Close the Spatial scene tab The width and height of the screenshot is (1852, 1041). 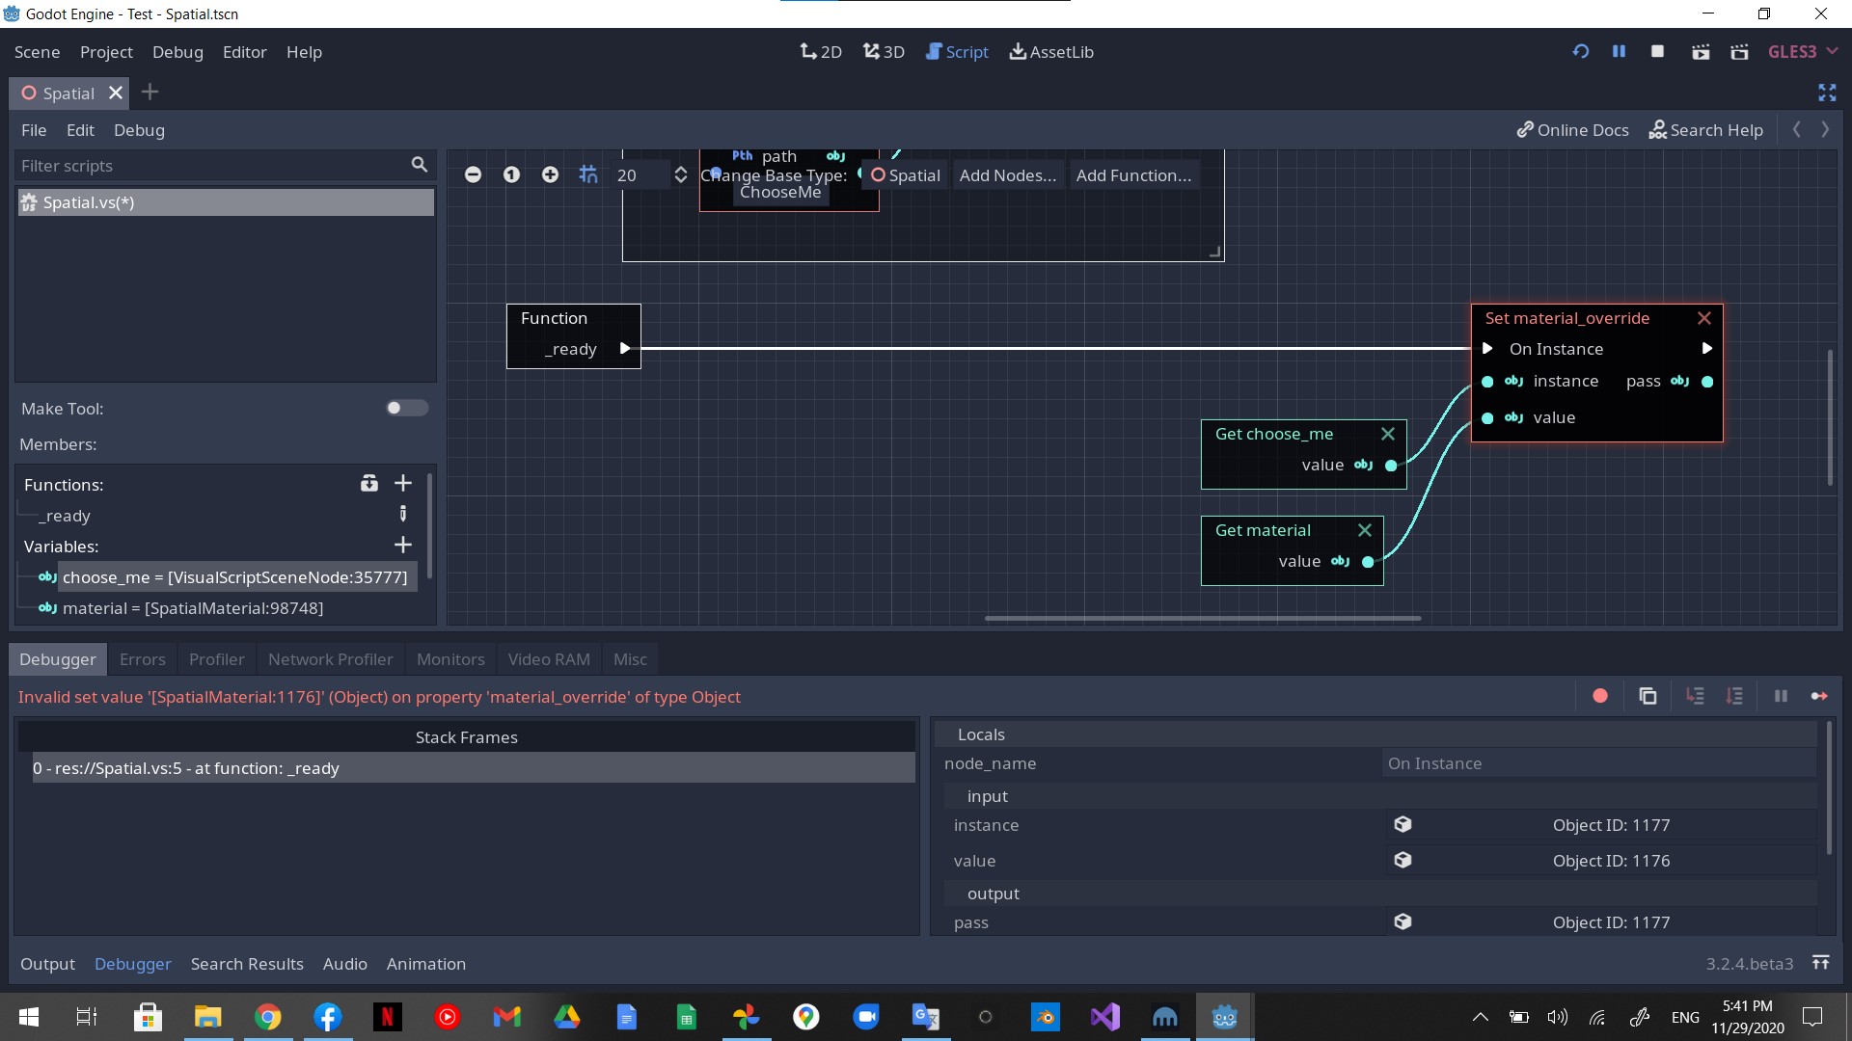click(x=116, y=93)
